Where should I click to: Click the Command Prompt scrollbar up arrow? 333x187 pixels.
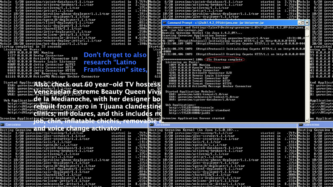click(x=307, y=28)
